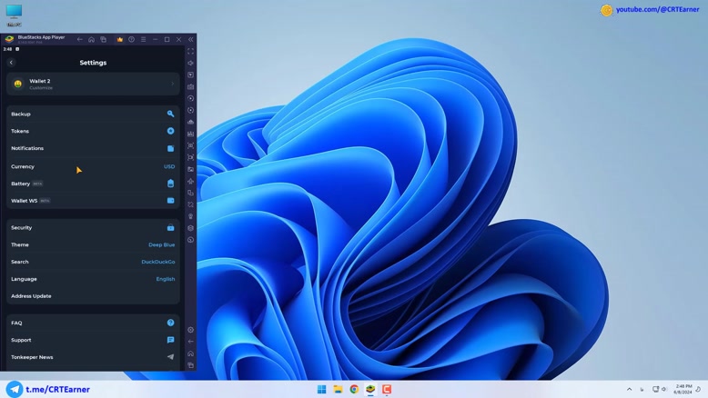Open Chrome from the Windows taskbar
Image resolution: width=708 pixels, height=398 pixels.
[354, 389]
